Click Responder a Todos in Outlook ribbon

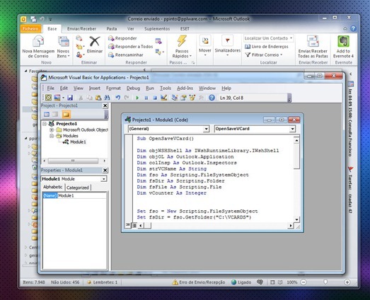coord(130,47)
